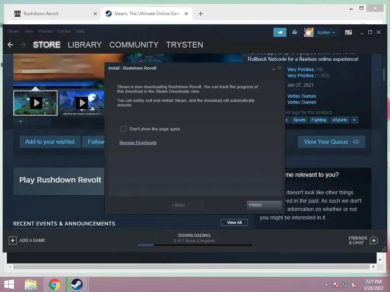Enter Big Picture mode icon
390x292 pixels.
coord(348,32)
